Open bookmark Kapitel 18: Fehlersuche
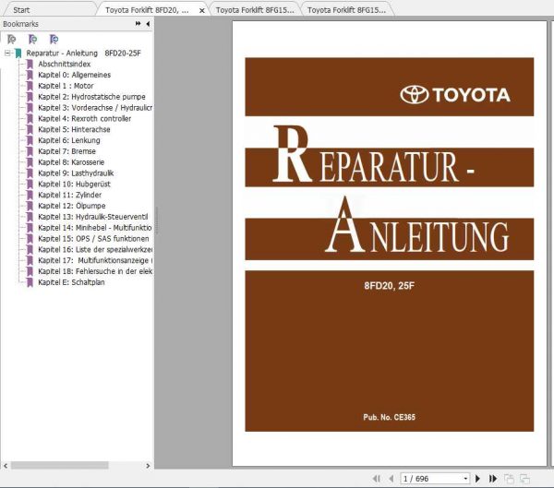This screenshot has width=554, height=488. click(95, 271)
